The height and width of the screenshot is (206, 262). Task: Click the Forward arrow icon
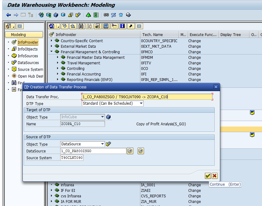(x=16, y=15)
